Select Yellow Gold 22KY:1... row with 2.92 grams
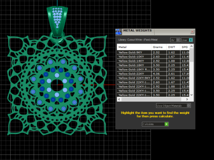This screenshot has width=214, height=160. click(x=153, y=87)
